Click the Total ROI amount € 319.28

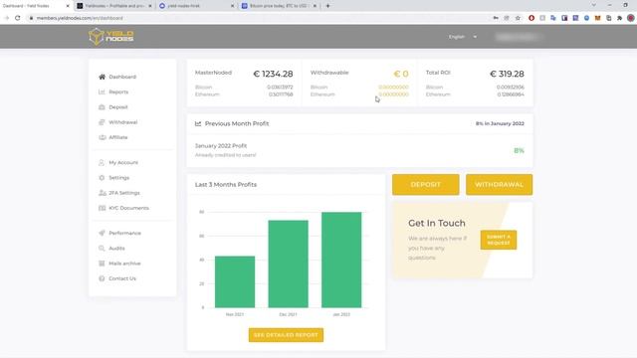(x=507, y=74)
